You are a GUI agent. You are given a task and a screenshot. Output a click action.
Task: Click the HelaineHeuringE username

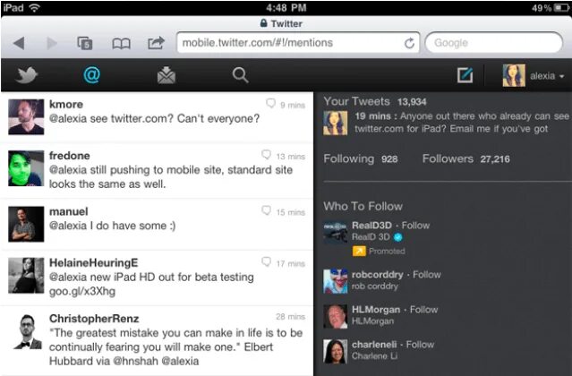[94, 263]
